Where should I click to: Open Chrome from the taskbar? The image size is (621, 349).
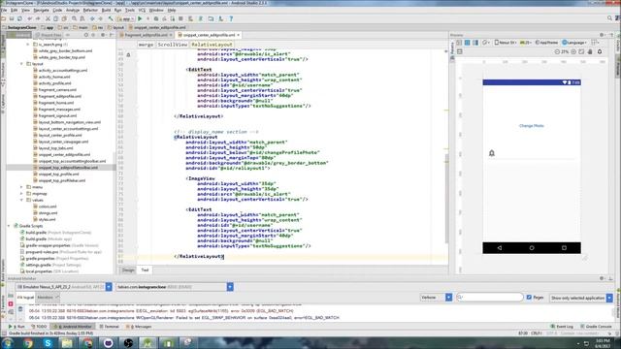[x=28, y=343]
